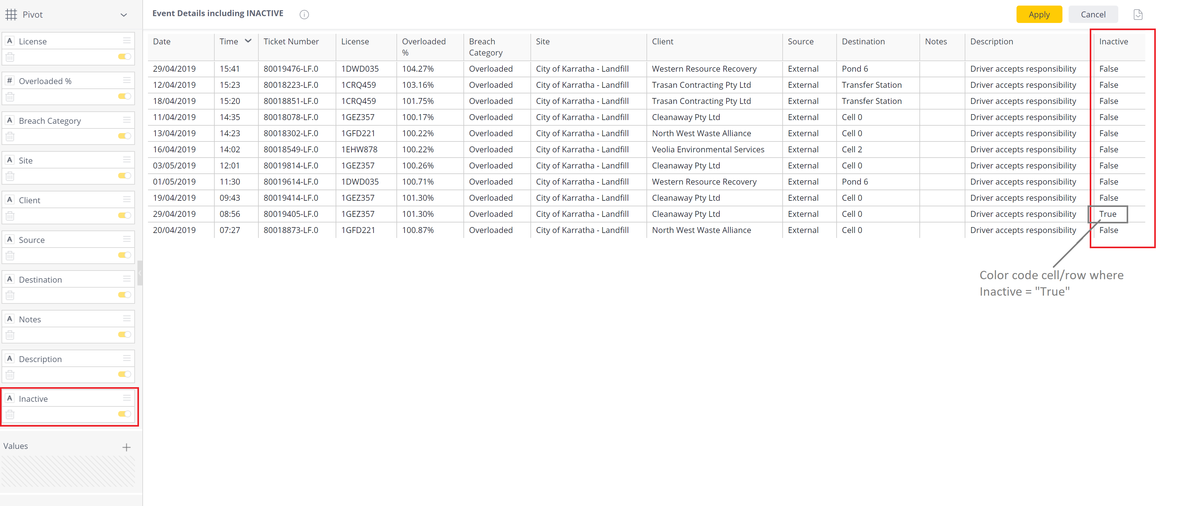Click the trash icon under Notes field
The height and width of the screenshot is (506, 1180).
[10, 335]
